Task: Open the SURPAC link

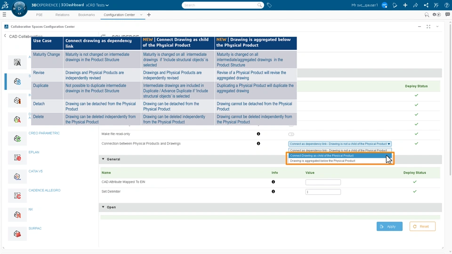Action: click(35, 228)
